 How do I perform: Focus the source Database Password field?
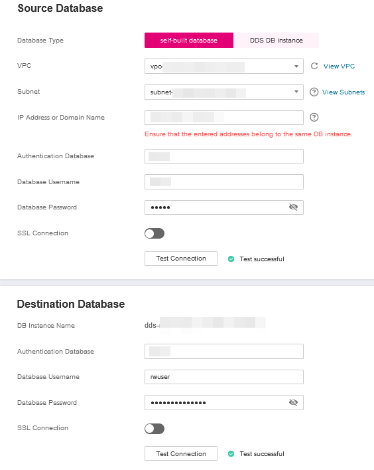(224, 207)
